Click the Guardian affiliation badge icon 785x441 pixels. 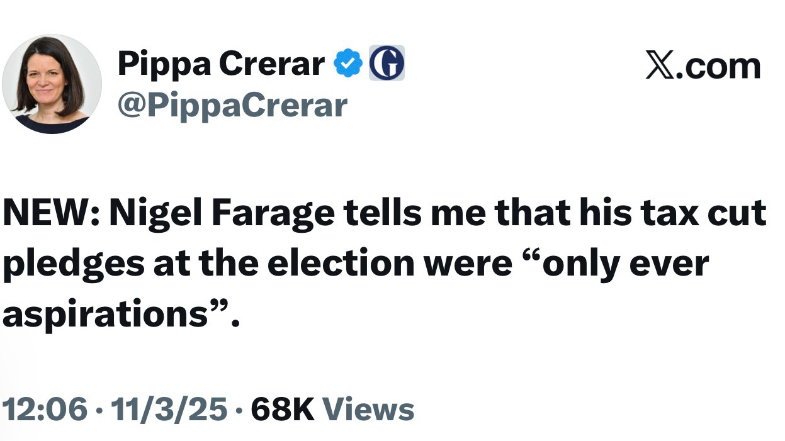(x=387, y=64)
